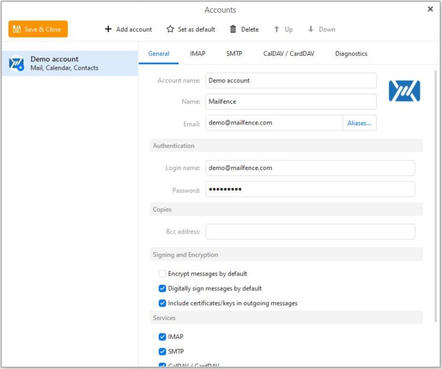Open the SMTP tab
442x369 pixels.
(x=234, y=54)
